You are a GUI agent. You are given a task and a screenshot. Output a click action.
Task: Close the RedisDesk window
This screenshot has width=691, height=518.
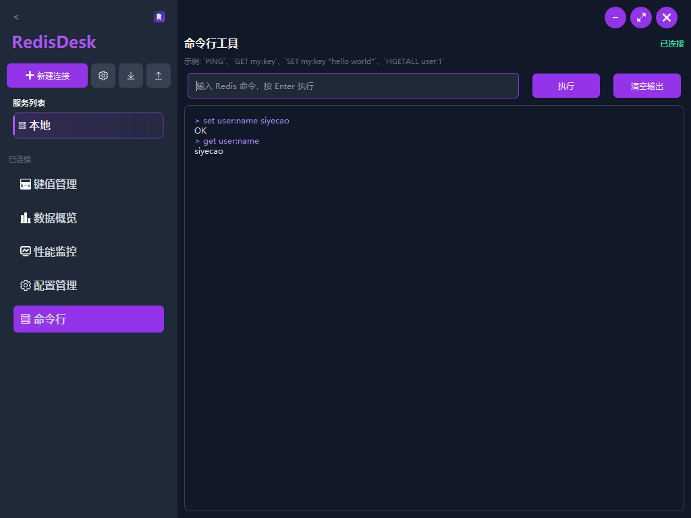(x=666, y=18)
